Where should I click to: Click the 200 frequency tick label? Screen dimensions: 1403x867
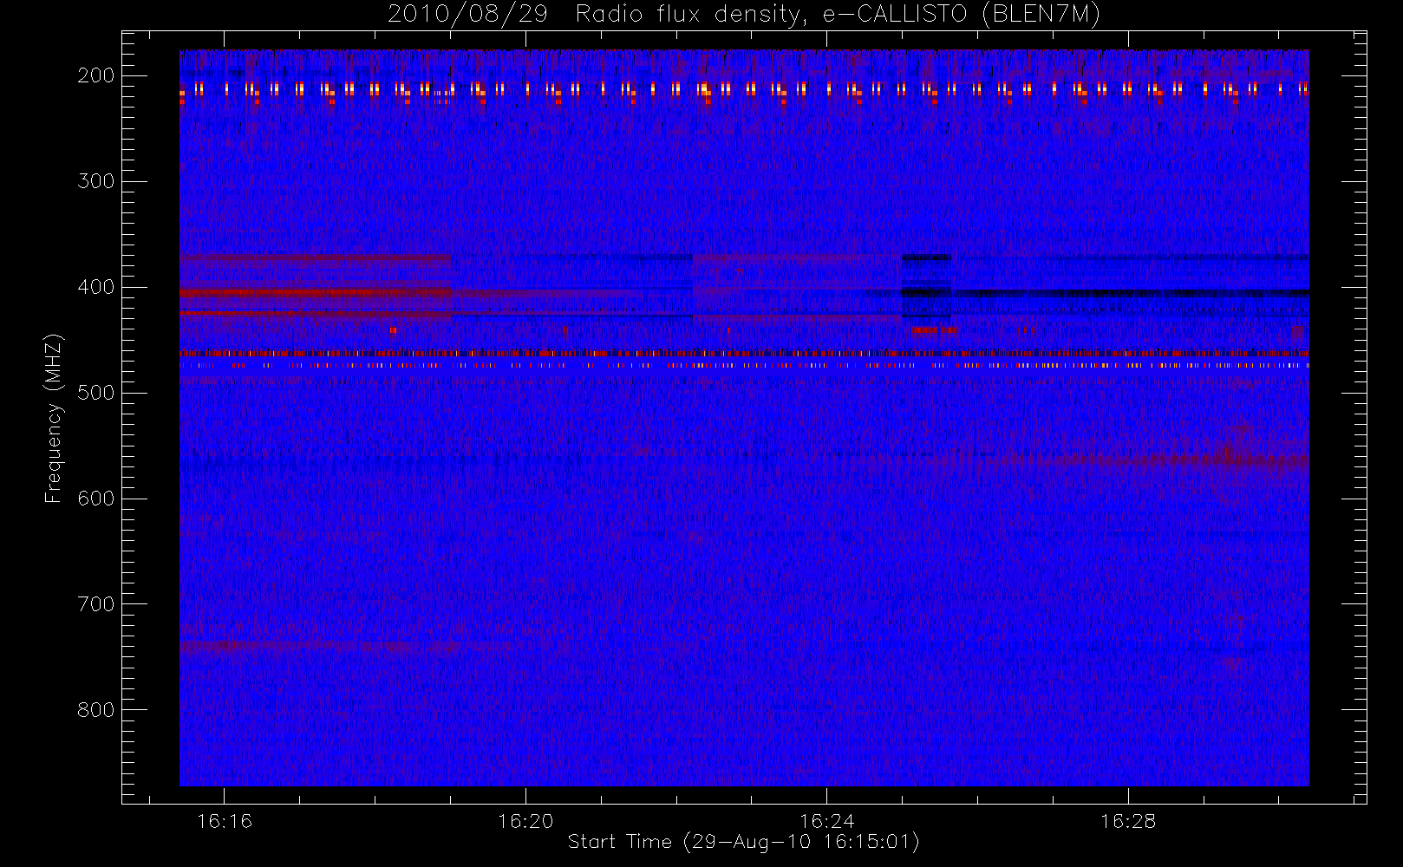[95, 75]
